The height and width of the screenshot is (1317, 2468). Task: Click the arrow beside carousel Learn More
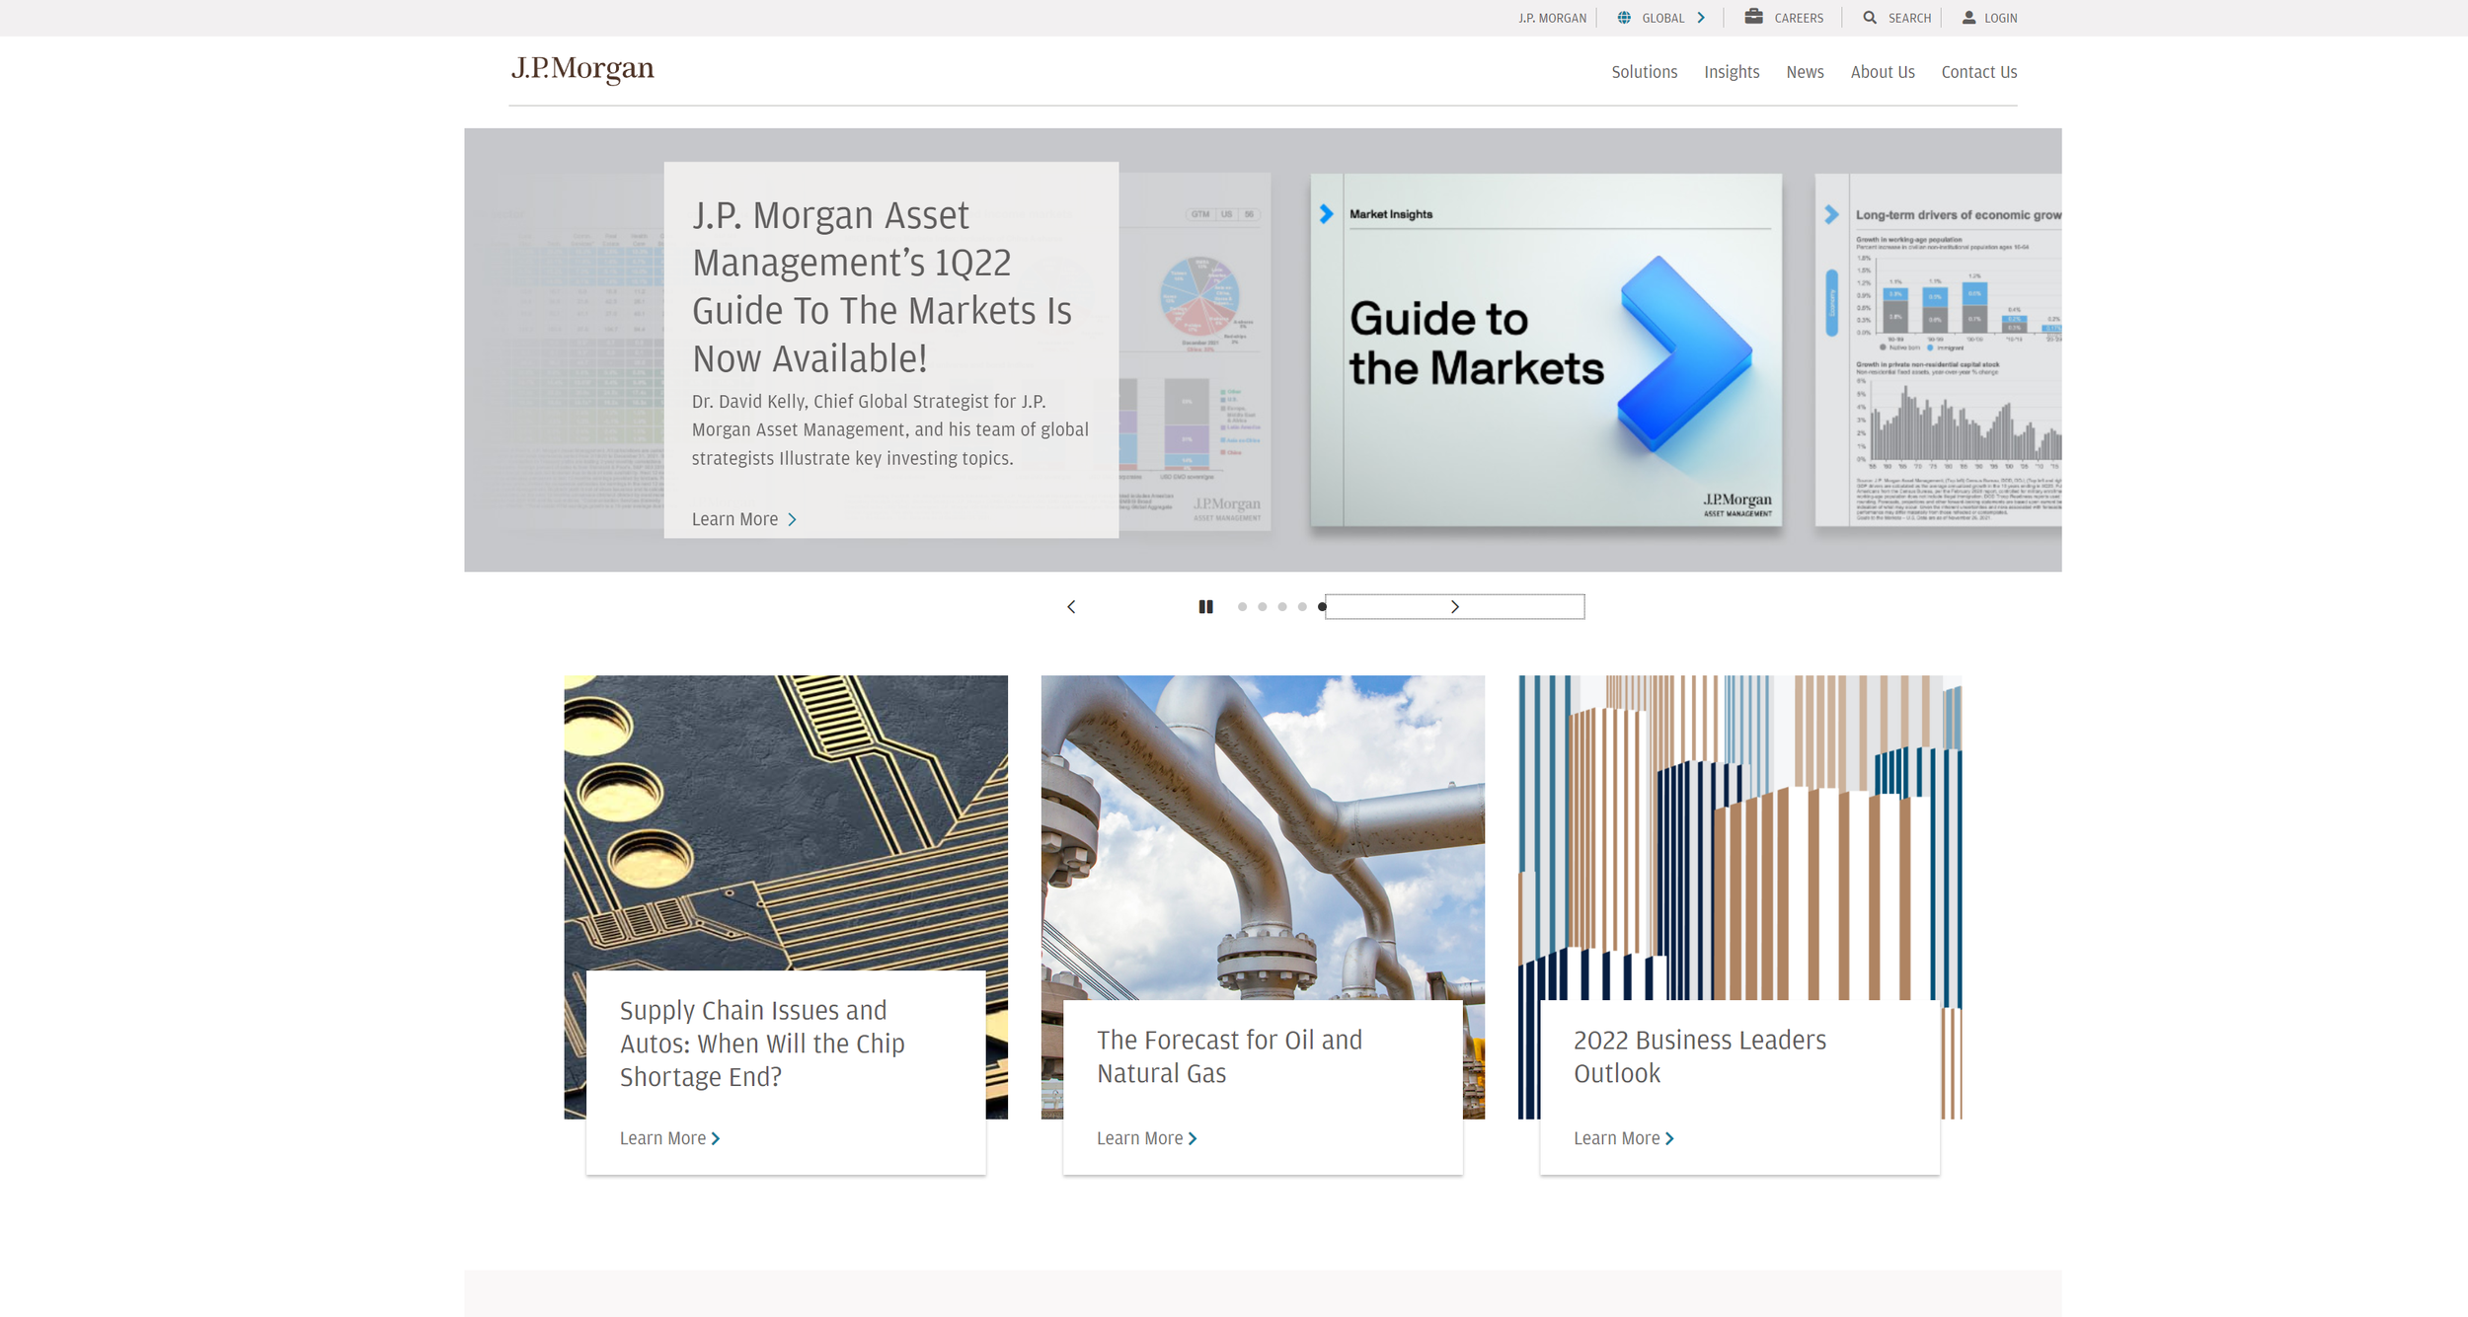point(792,519)
